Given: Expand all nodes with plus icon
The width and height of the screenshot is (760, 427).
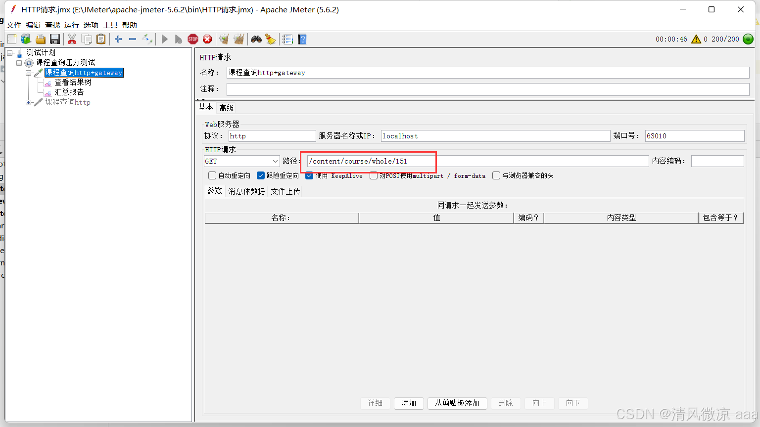Looking at the screenshot, I should [118, 39].
